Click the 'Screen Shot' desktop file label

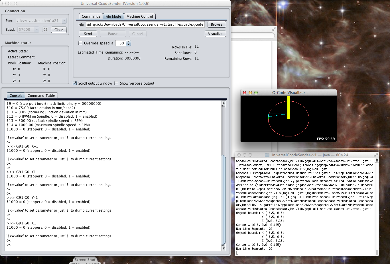coord(85,260)
